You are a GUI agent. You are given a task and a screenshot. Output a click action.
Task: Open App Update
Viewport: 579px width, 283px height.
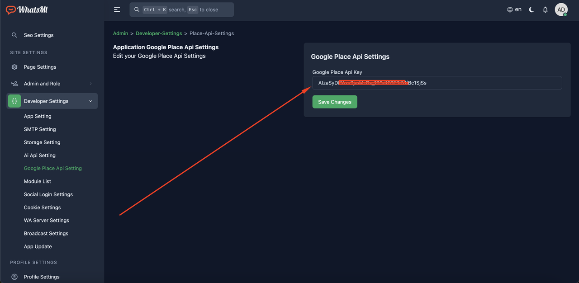point(38,247)
